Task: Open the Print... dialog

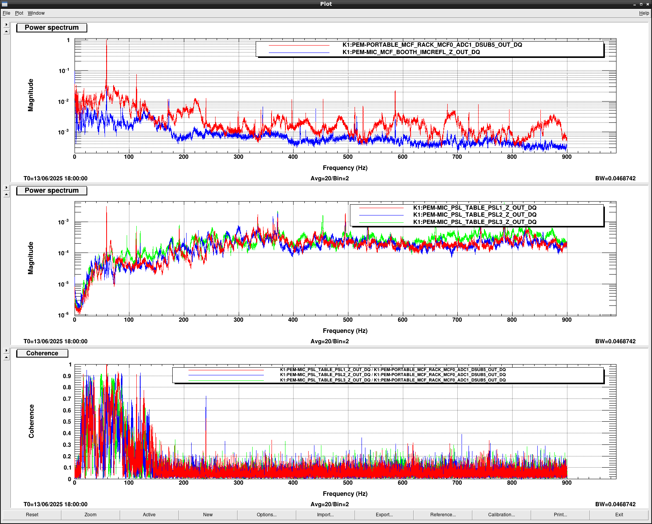Action: tap(560, 515)
